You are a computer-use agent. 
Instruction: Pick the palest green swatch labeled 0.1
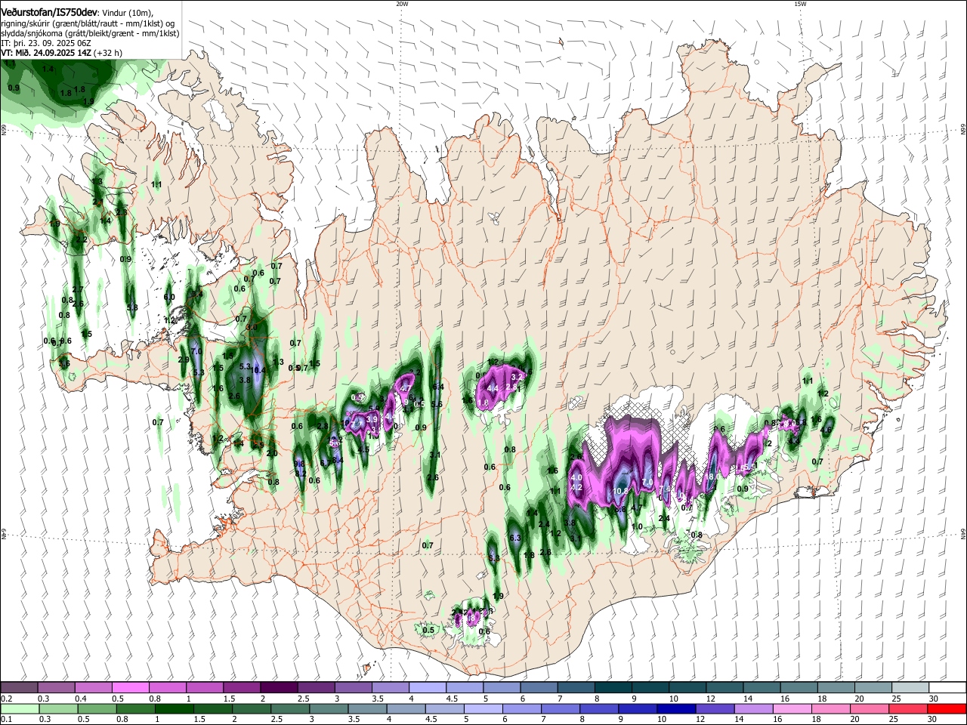pos(19,708)
